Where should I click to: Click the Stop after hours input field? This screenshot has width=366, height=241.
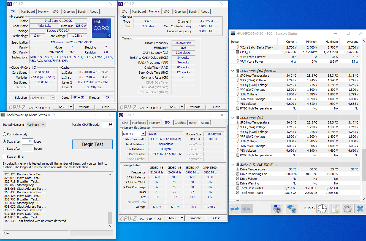point(27,149)
